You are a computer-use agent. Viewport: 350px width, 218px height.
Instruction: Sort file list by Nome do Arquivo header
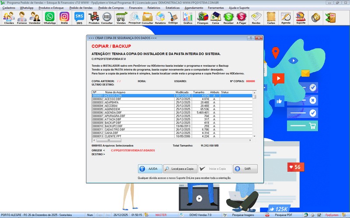click(x=139, y=92)
